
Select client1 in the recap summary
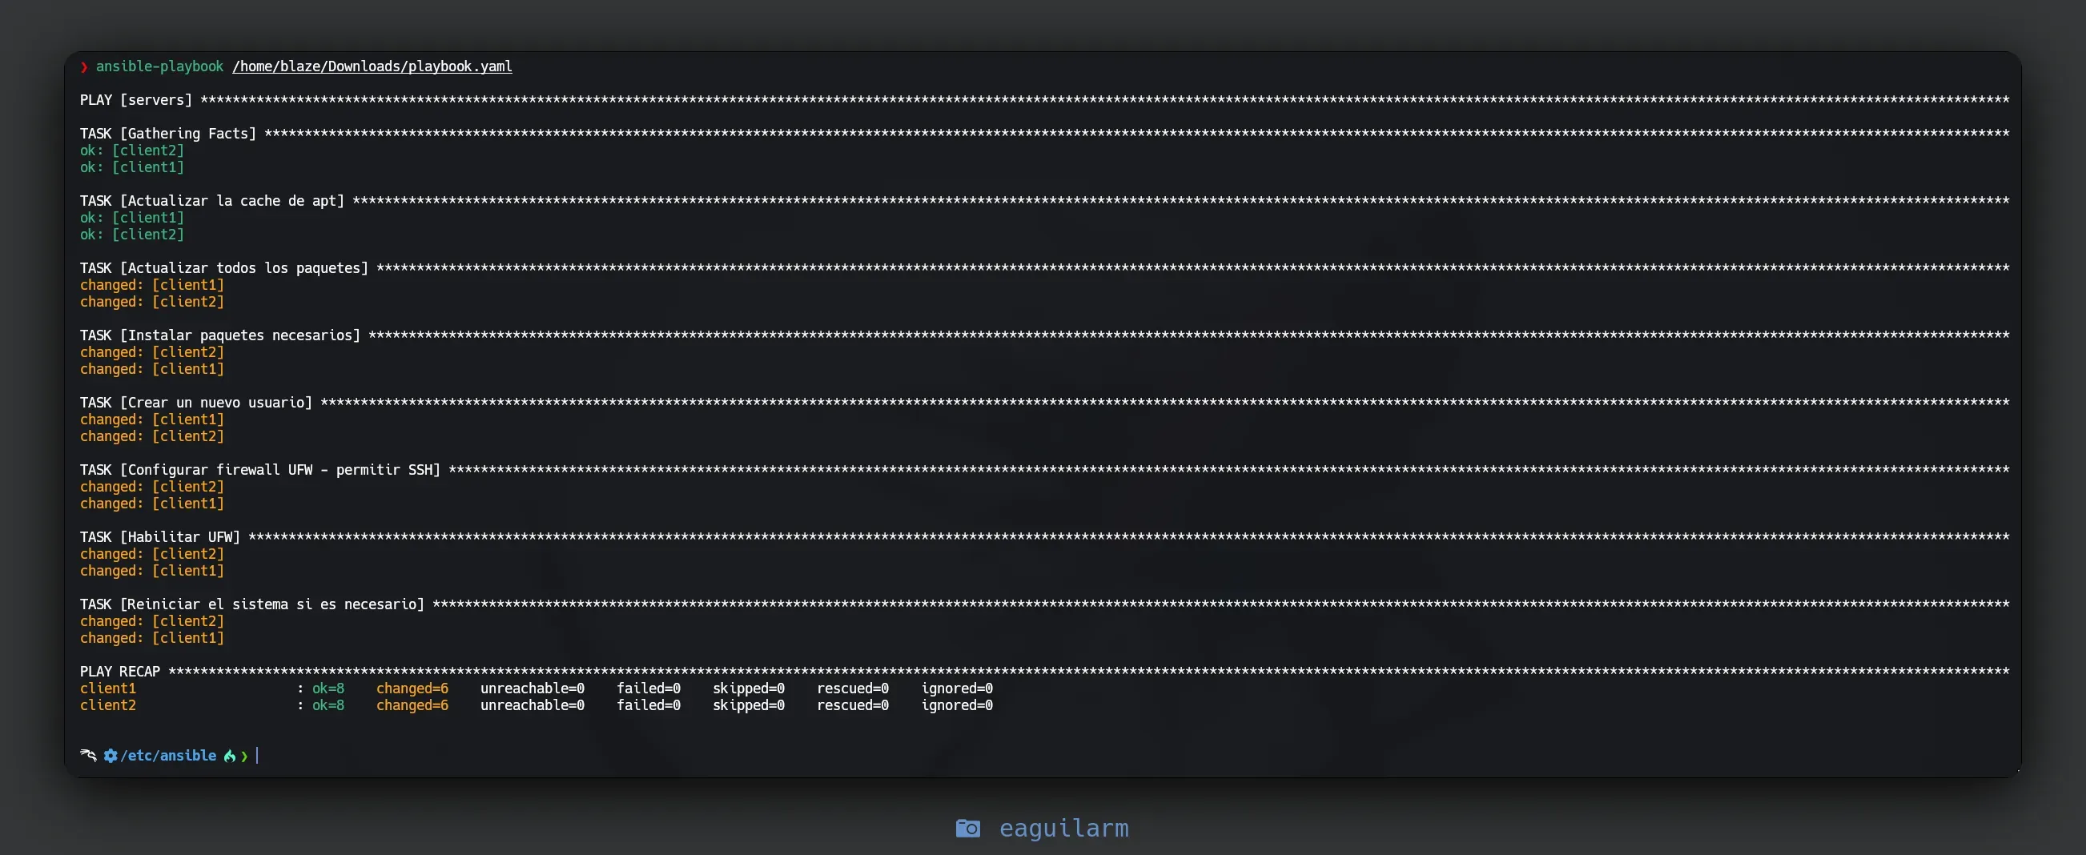point(107,688)
